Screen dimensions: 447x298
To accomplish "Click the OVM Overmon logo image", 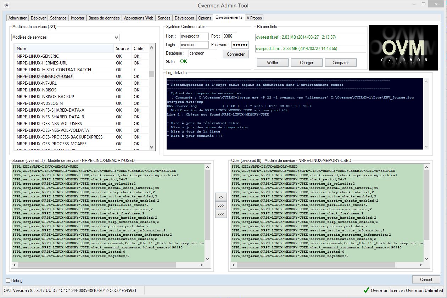I will click(403, 48).
